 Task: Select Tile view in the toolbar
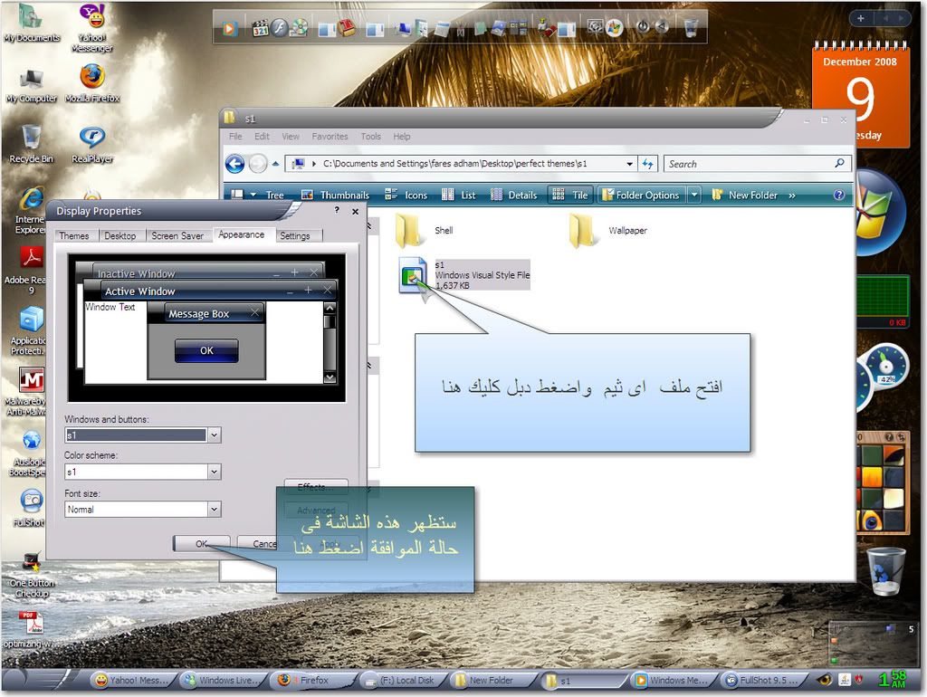coord(570,195)
